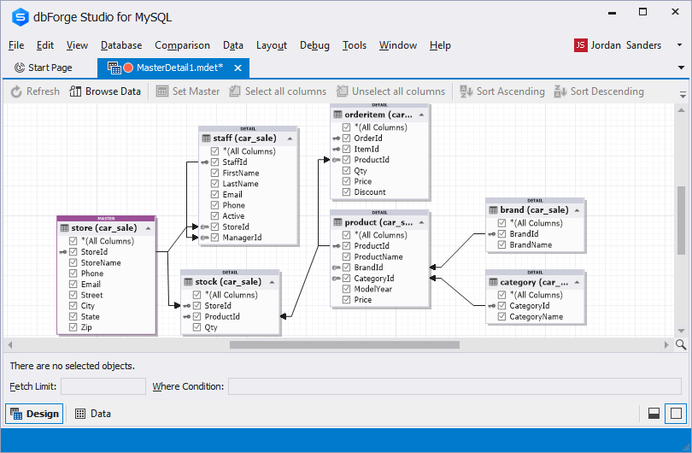Collapse the store table
692x453 pixels.
tap(149, 228)
